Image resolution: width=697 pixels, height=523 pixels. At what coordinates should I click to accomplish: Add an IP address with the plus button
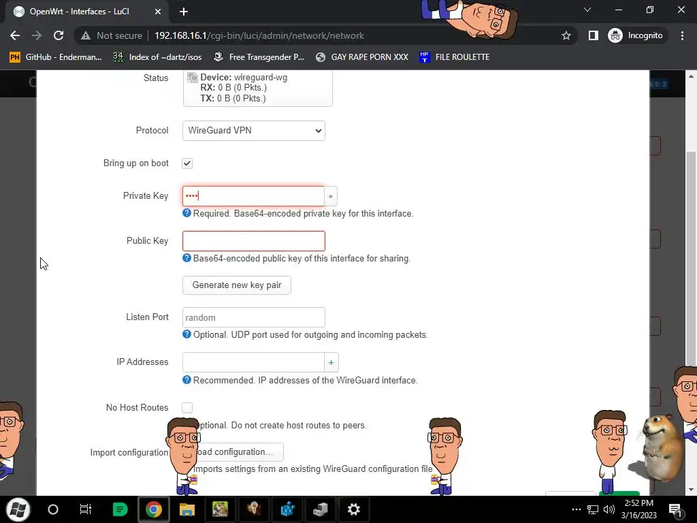pyautogui.click(x=331, y=362)
